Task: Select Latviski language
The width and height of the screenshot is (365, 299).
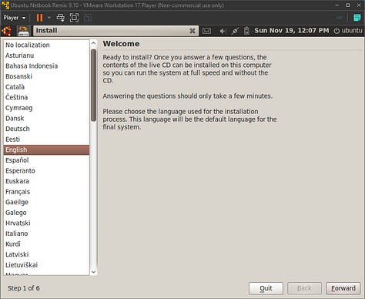Action: click(x=46, y=254)
